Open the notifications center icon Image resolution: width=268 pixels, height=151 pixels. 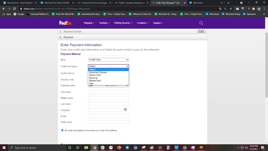pos(263,148)
